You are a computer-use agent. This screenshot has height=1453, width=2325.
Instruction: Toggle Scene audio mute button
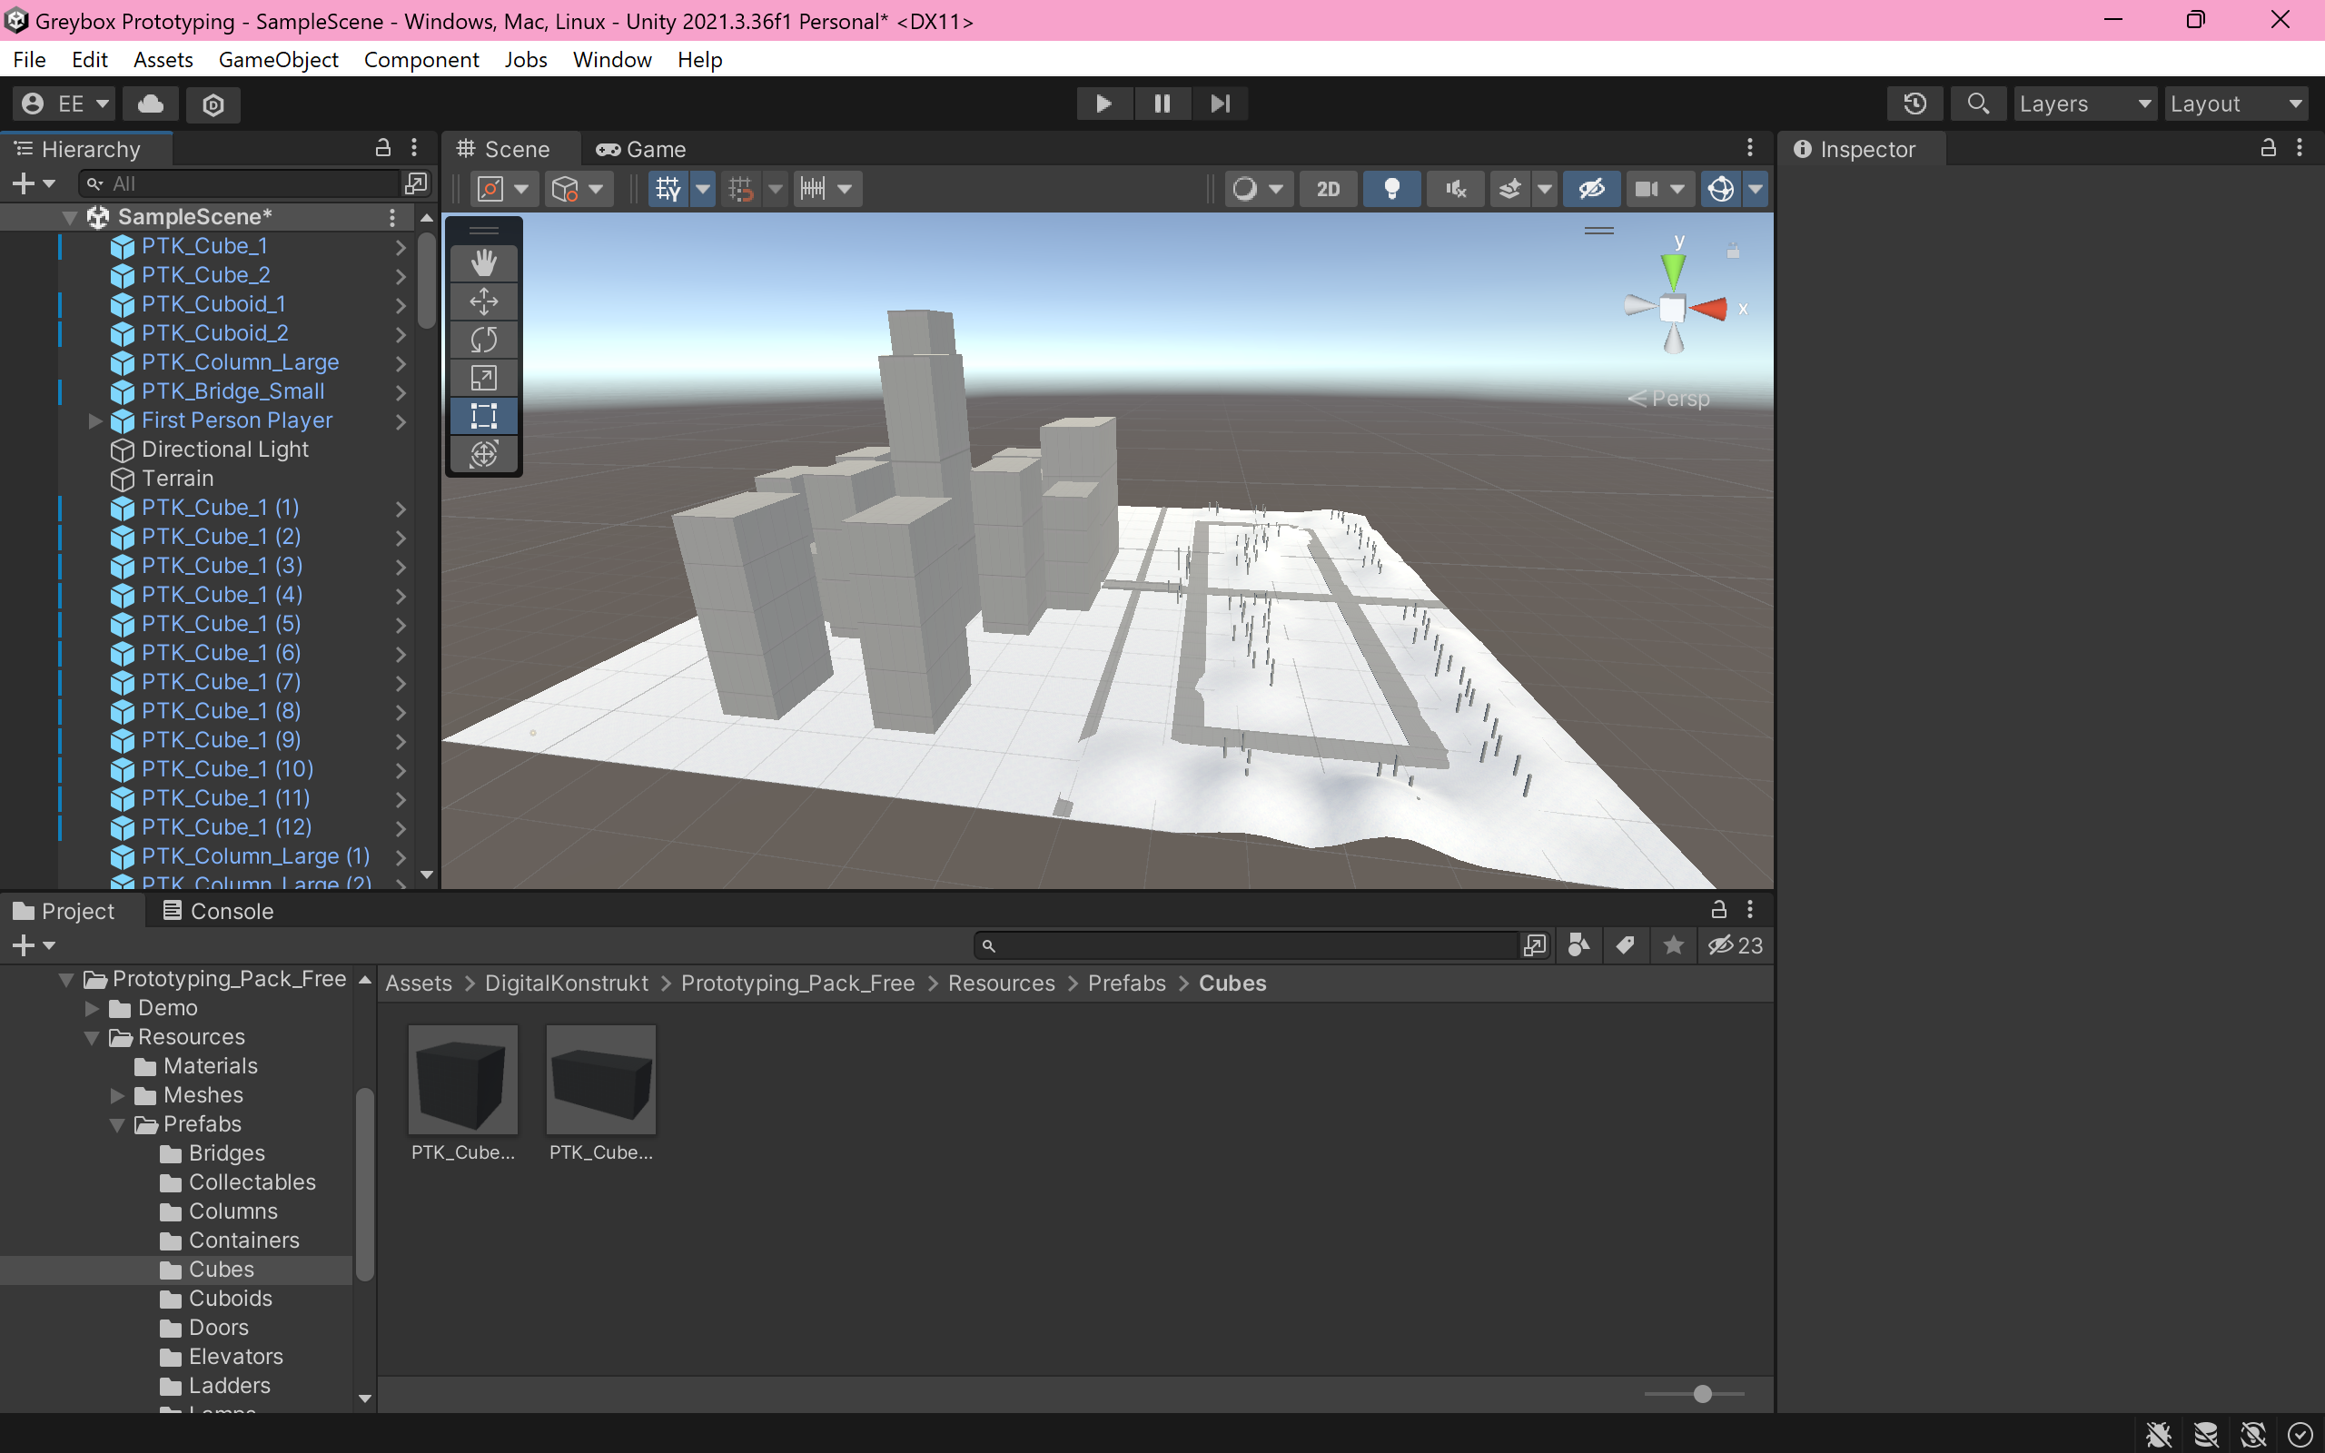click(1456, 188)
